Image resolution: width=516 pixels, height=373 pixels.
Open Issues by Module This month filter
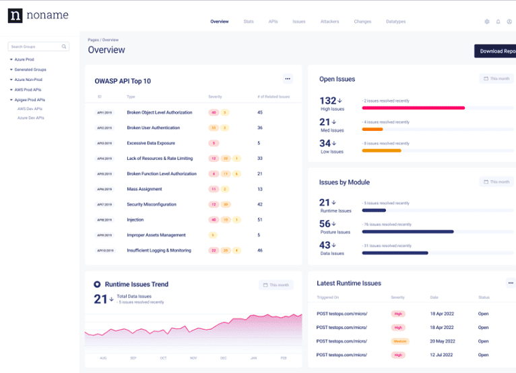click(496, 181)
